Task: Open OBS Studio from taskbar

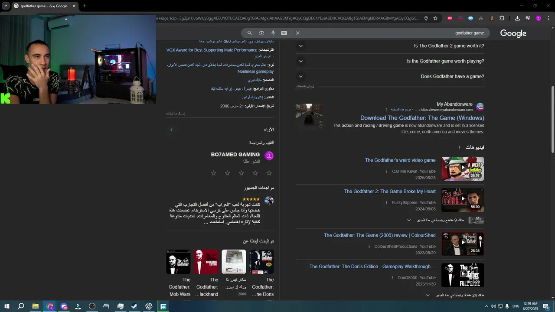Action: coord(92,306)
